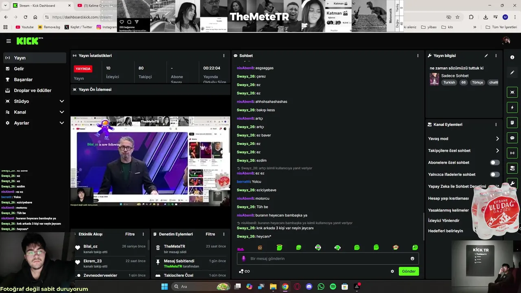Toggle the chat bubble widget in right sidebar

coord(512,138)
